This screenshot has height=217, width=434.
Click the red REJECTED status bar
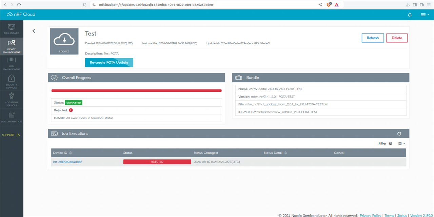pyautogui.click(x=157, y=162)
